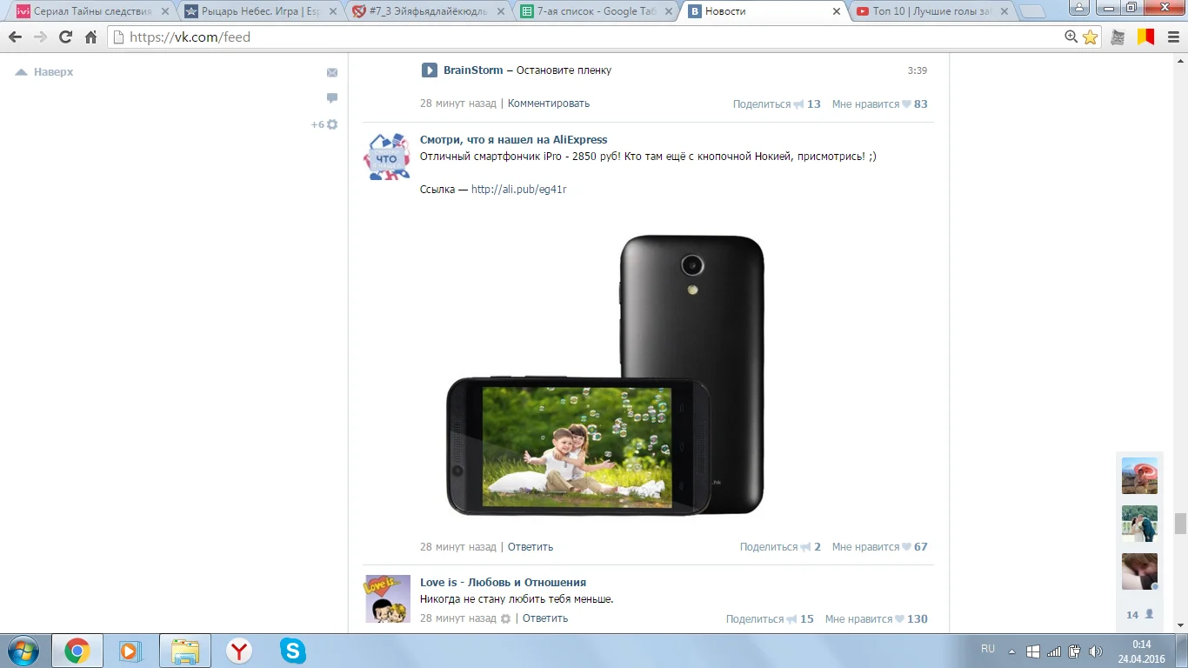This screenshot has width=1188, height=668.
Task: Open Love is - Любовь и Отношения group
Action: coord(504,583)
